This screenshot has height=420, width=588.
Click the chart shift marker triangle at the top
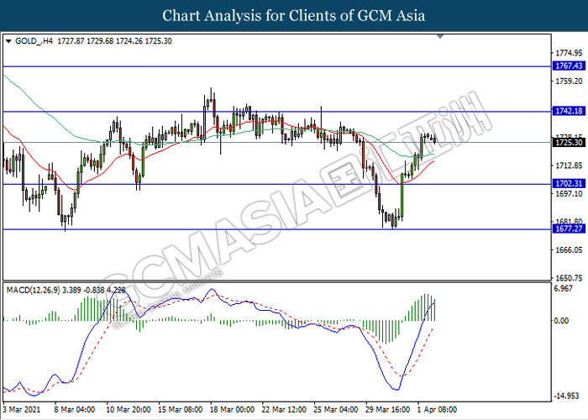pyautogui.click(x=440, y=36)
